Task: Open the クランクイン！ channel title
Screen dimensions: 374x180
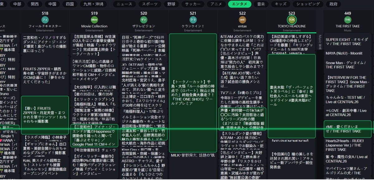Action: [193, 26]
